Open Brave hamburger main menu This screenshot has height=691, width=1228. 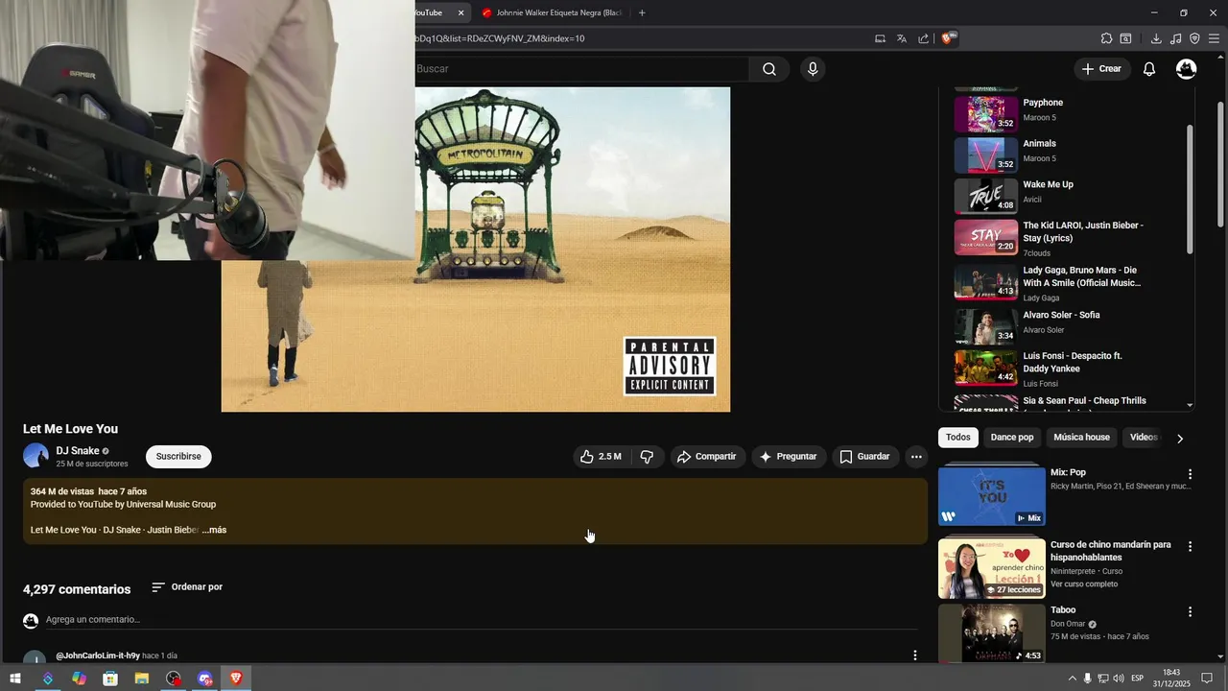(1215, 38)
